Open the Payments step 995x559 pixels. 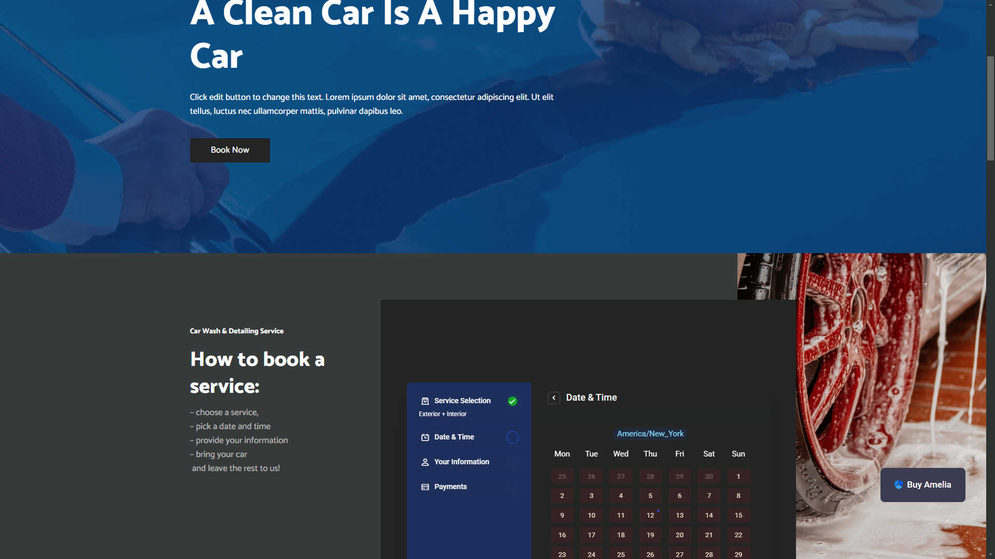pos(450,487)
